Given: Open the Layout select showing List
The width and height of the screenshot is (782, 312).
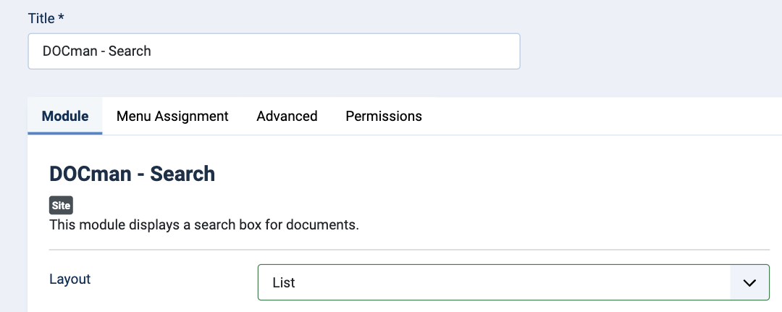Looking at the screenshot, I should click(513, 282).
